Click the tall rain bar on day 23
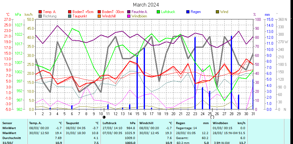Image resolution: width=293 pixels, height=144 pixels. pyautogui.click(x=195, y=73)
